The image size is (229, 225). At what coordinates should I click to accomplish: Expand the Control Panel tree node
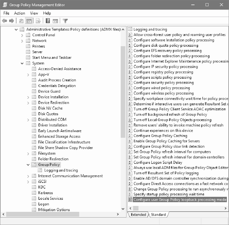point(22,35)
